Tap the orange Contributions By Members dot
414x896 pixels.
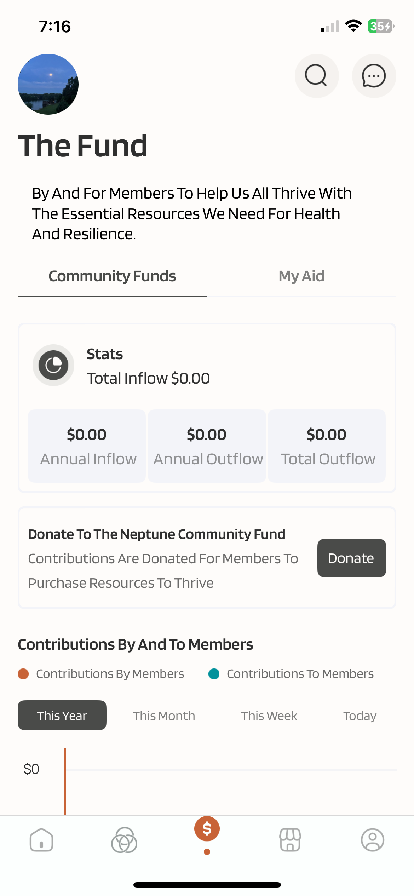coord(23,674)
